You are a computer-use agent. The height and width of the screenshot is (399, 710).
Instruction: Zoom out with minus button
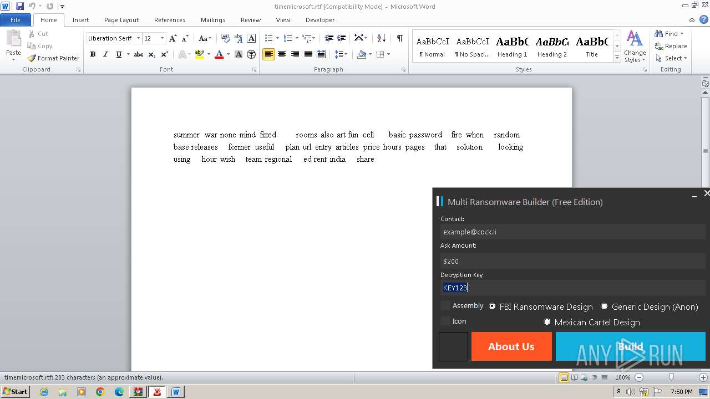click(x=638, y=377)
